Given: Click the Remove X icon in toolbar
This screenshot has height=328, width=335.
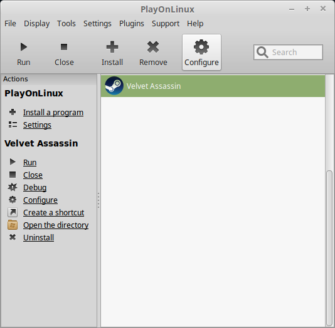Looking at the screenshot, I should tap(153, 47).
